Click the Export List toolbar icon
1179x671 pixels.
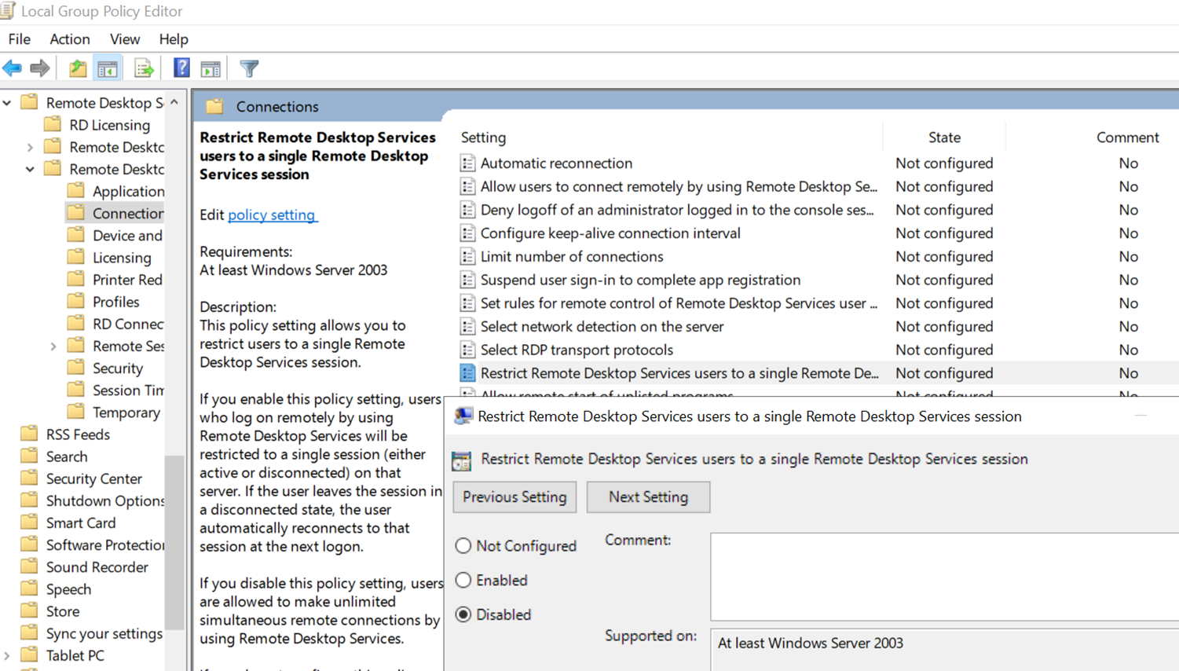tap(144, 68)
